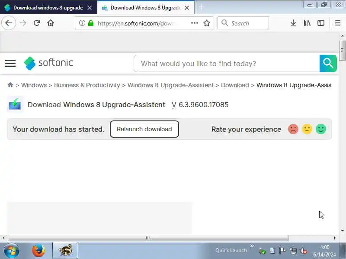Close the active Softonic download tab
This screenshot has height=259, width=346.
(x=187, y=8)
